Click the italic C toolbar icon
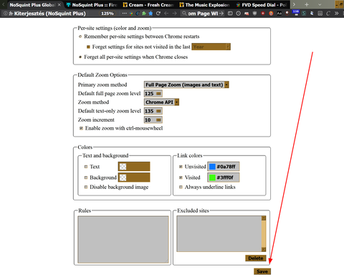This screenshot has height=277, width=344. point(328,14)
